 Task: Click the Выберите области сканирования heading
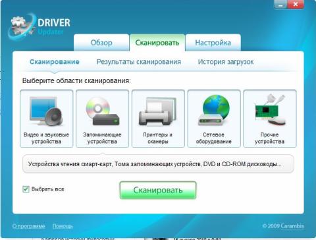76,80
